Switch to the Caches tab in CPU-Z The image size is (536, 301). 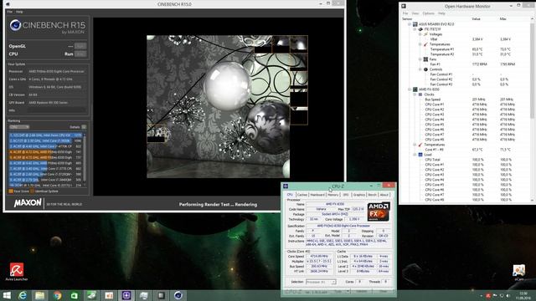[302, 195]
